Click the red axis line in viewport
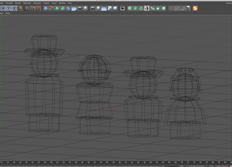The width and height of the screenshot is (232, 167). pos(109,107)
